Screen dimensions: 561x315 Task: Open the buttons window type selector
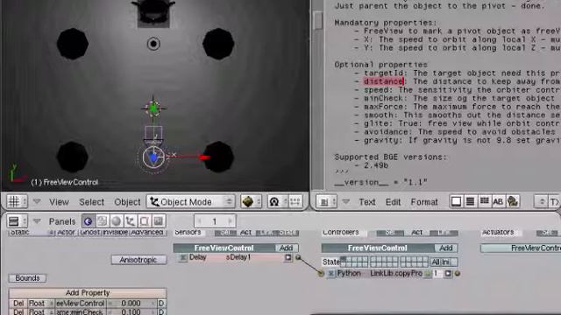tap(17, 221)
